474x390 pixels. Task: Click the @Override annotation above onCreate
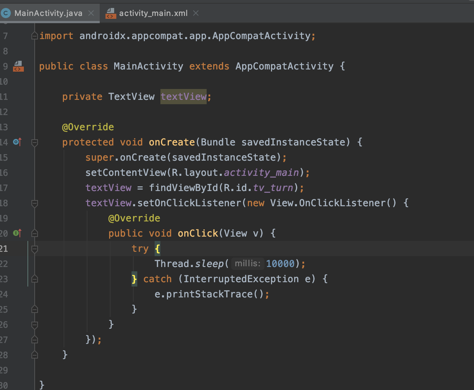(88, 127)
